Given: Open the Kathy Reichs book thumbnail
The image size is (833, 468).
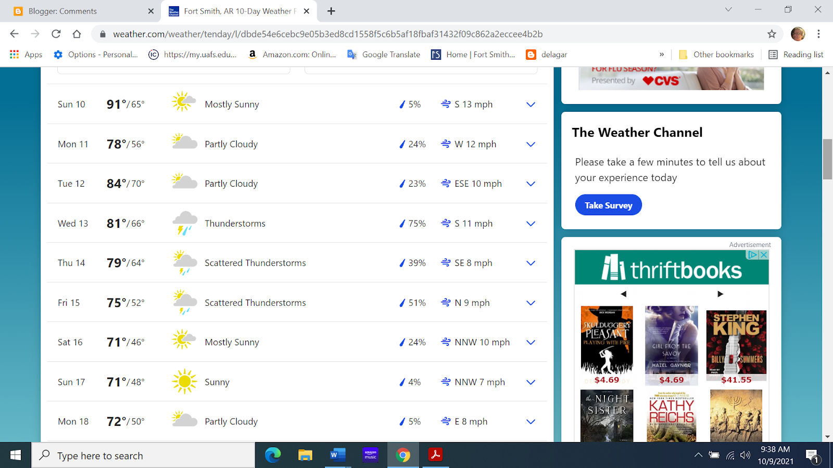Looking at the screenshot, I should (x=672, y=417).
